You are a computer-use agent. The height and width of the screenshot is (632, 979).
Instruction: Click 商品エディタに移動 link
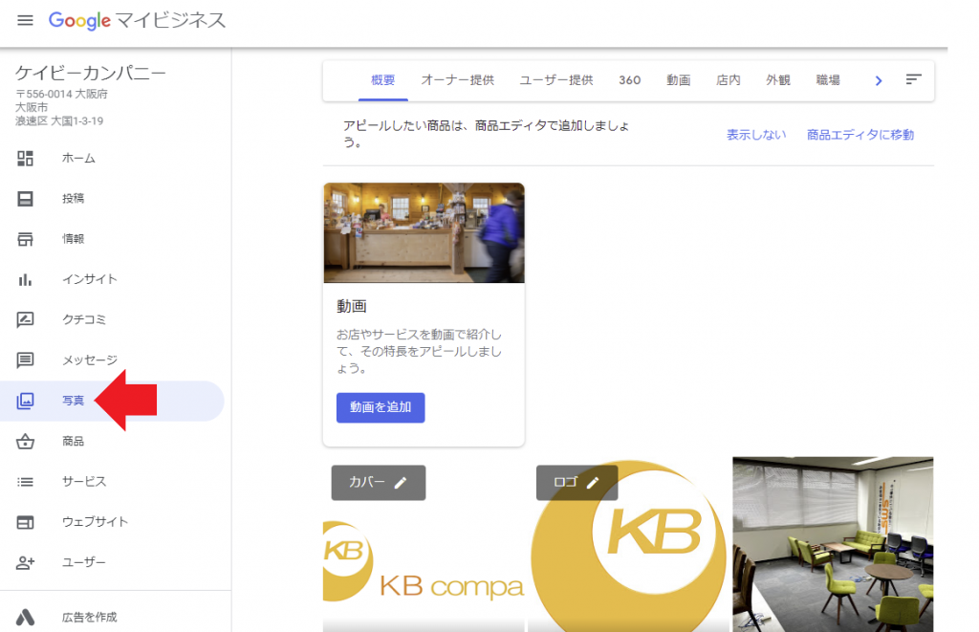coord(860,135)
